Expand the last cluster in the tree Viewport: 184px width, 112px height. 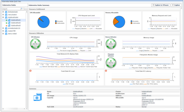point(3,34)
